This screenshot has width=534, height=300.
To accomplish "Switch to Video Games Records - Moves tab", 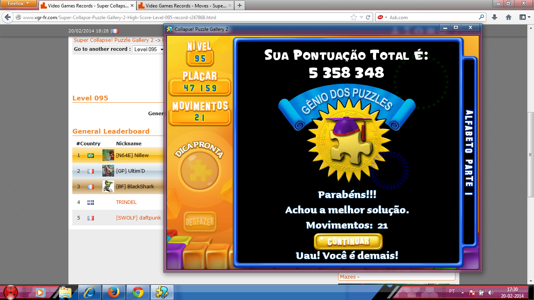I will tap(184, 6).
